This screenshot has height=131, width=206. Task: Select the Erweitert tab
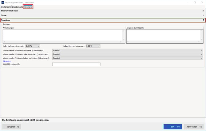coord(28,6)
